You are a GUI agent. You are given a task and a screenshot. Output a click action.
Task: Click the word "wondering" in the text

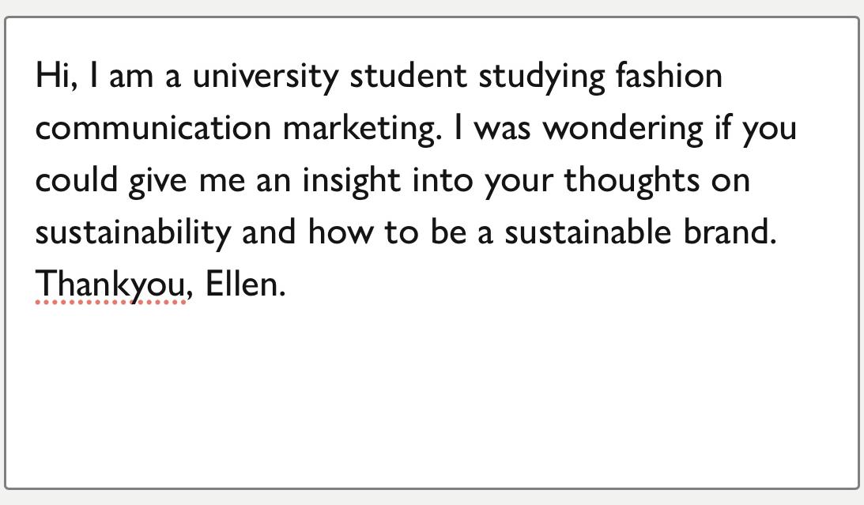click(x=623, y=129)
